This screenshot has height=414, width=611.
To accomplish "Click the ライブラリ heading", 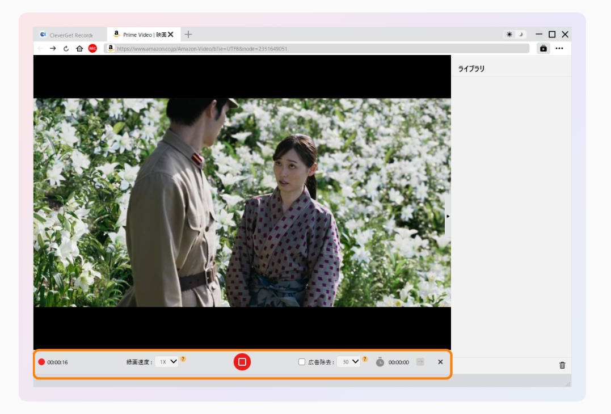I will 471,69.
